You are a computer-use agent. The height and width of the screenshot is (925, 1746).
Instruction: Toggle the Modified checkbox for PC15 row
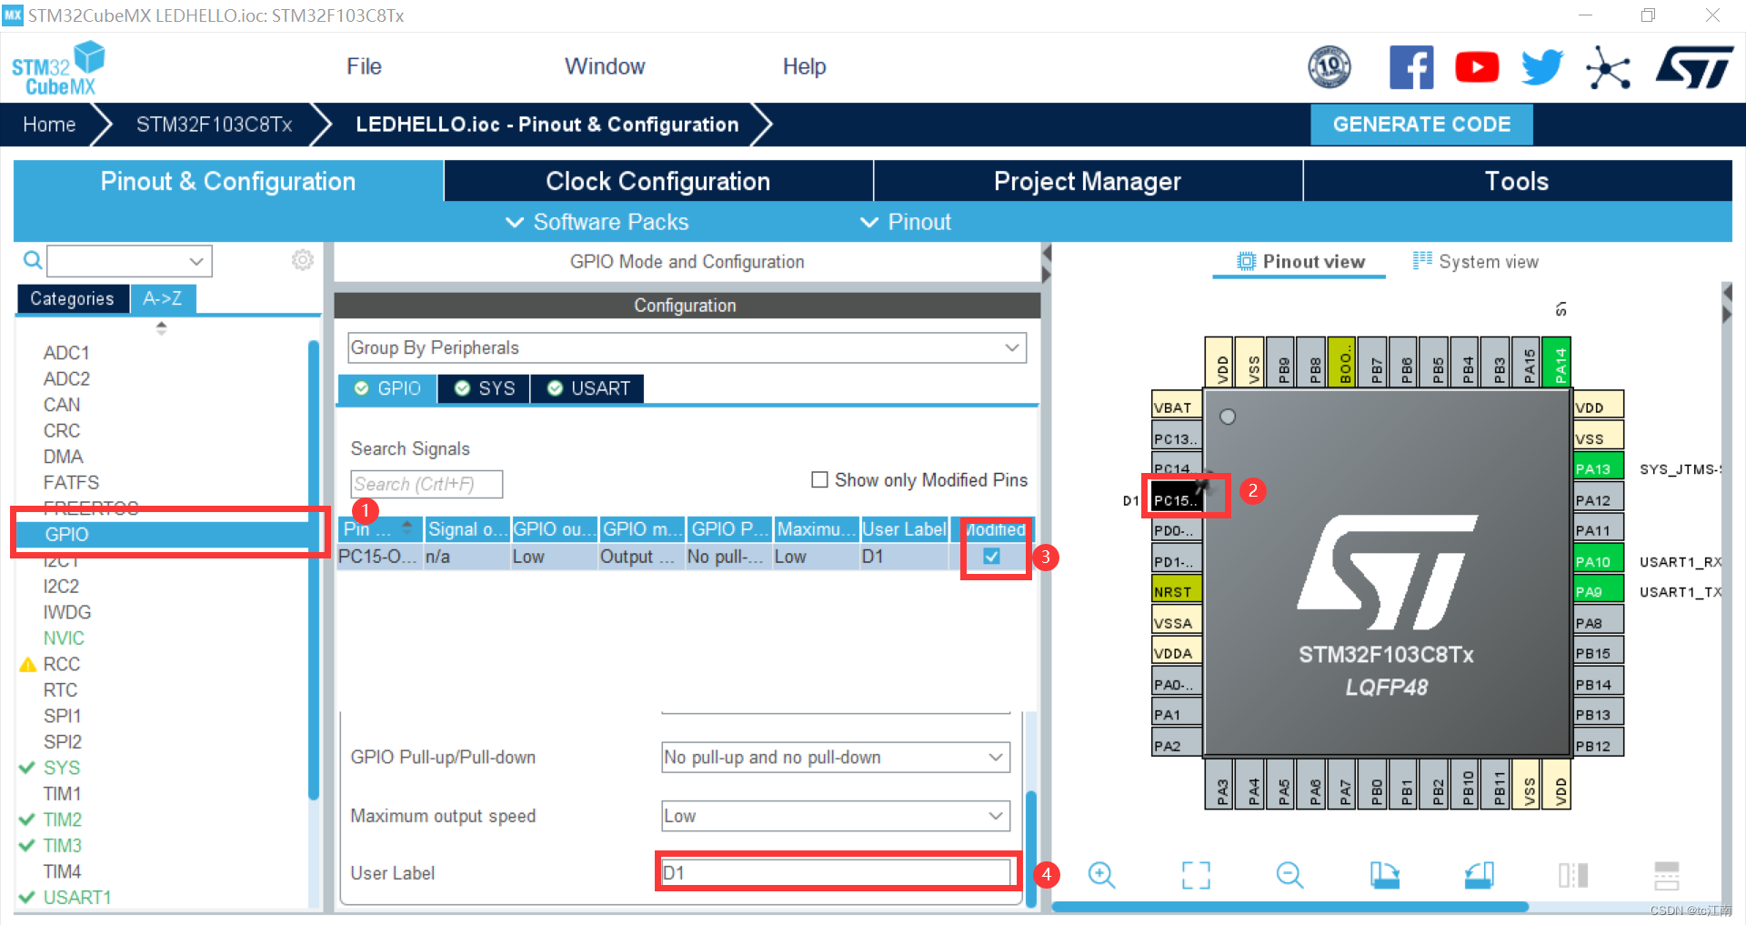992,557
